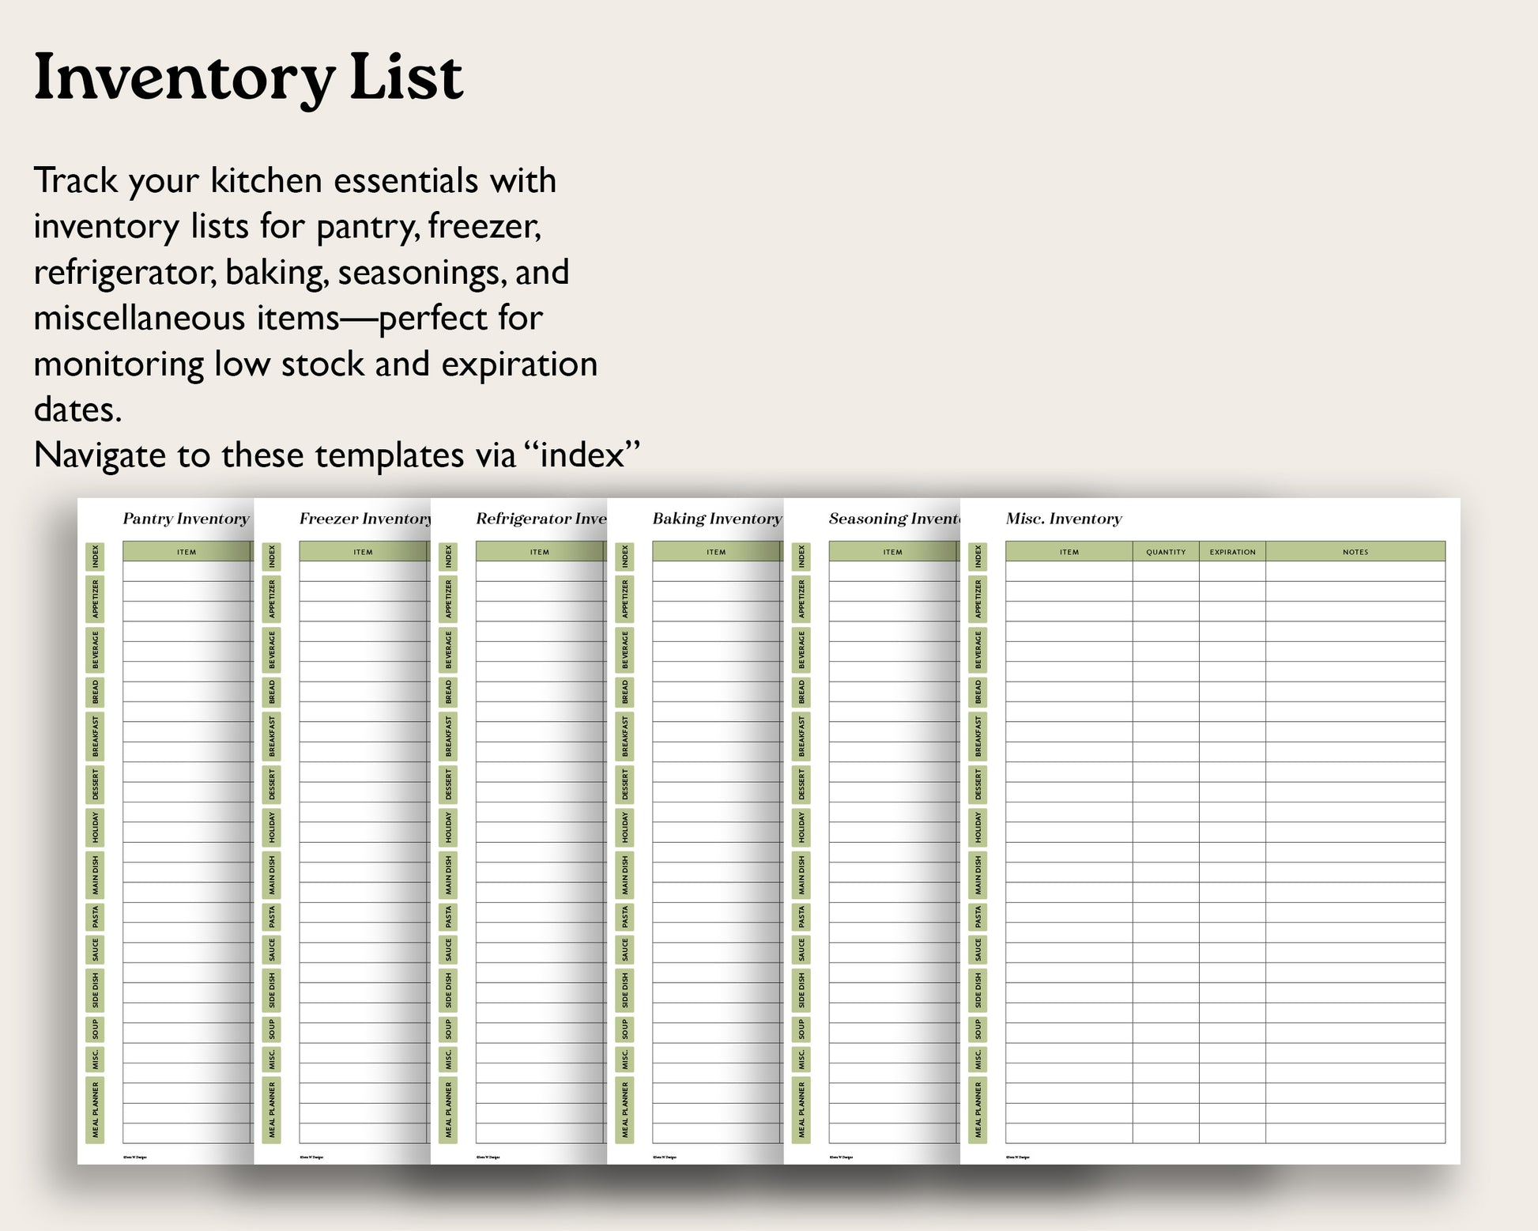
Task: Select the Pantry Inventory page title
Action: 186,519
